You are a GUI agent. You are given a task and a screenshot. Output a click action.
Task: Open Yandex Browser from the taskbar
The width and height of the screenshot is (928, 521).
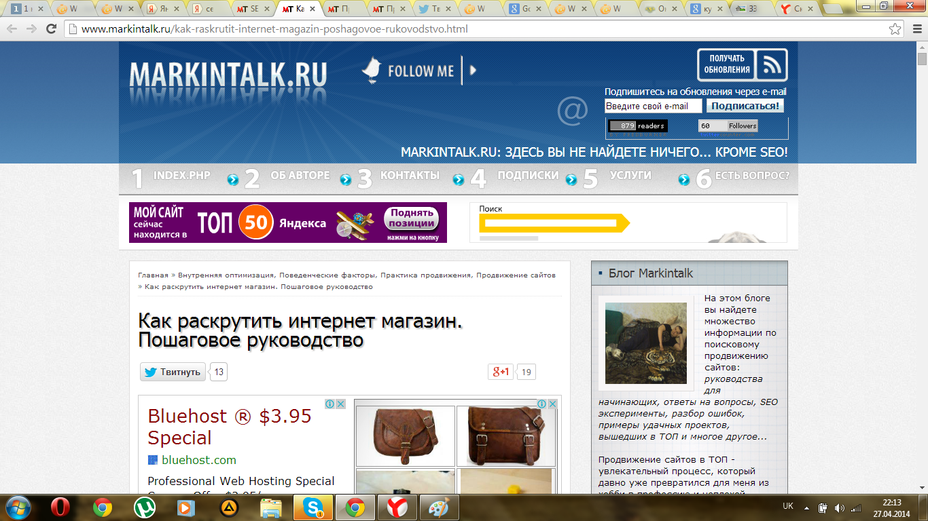pos(397,507)
